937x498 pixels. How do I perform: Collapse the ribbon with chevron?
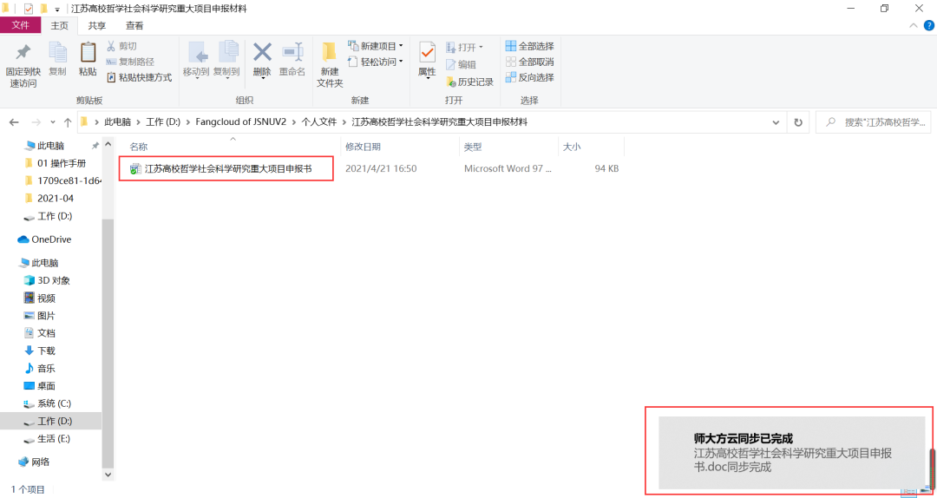[x=913, y=25]
